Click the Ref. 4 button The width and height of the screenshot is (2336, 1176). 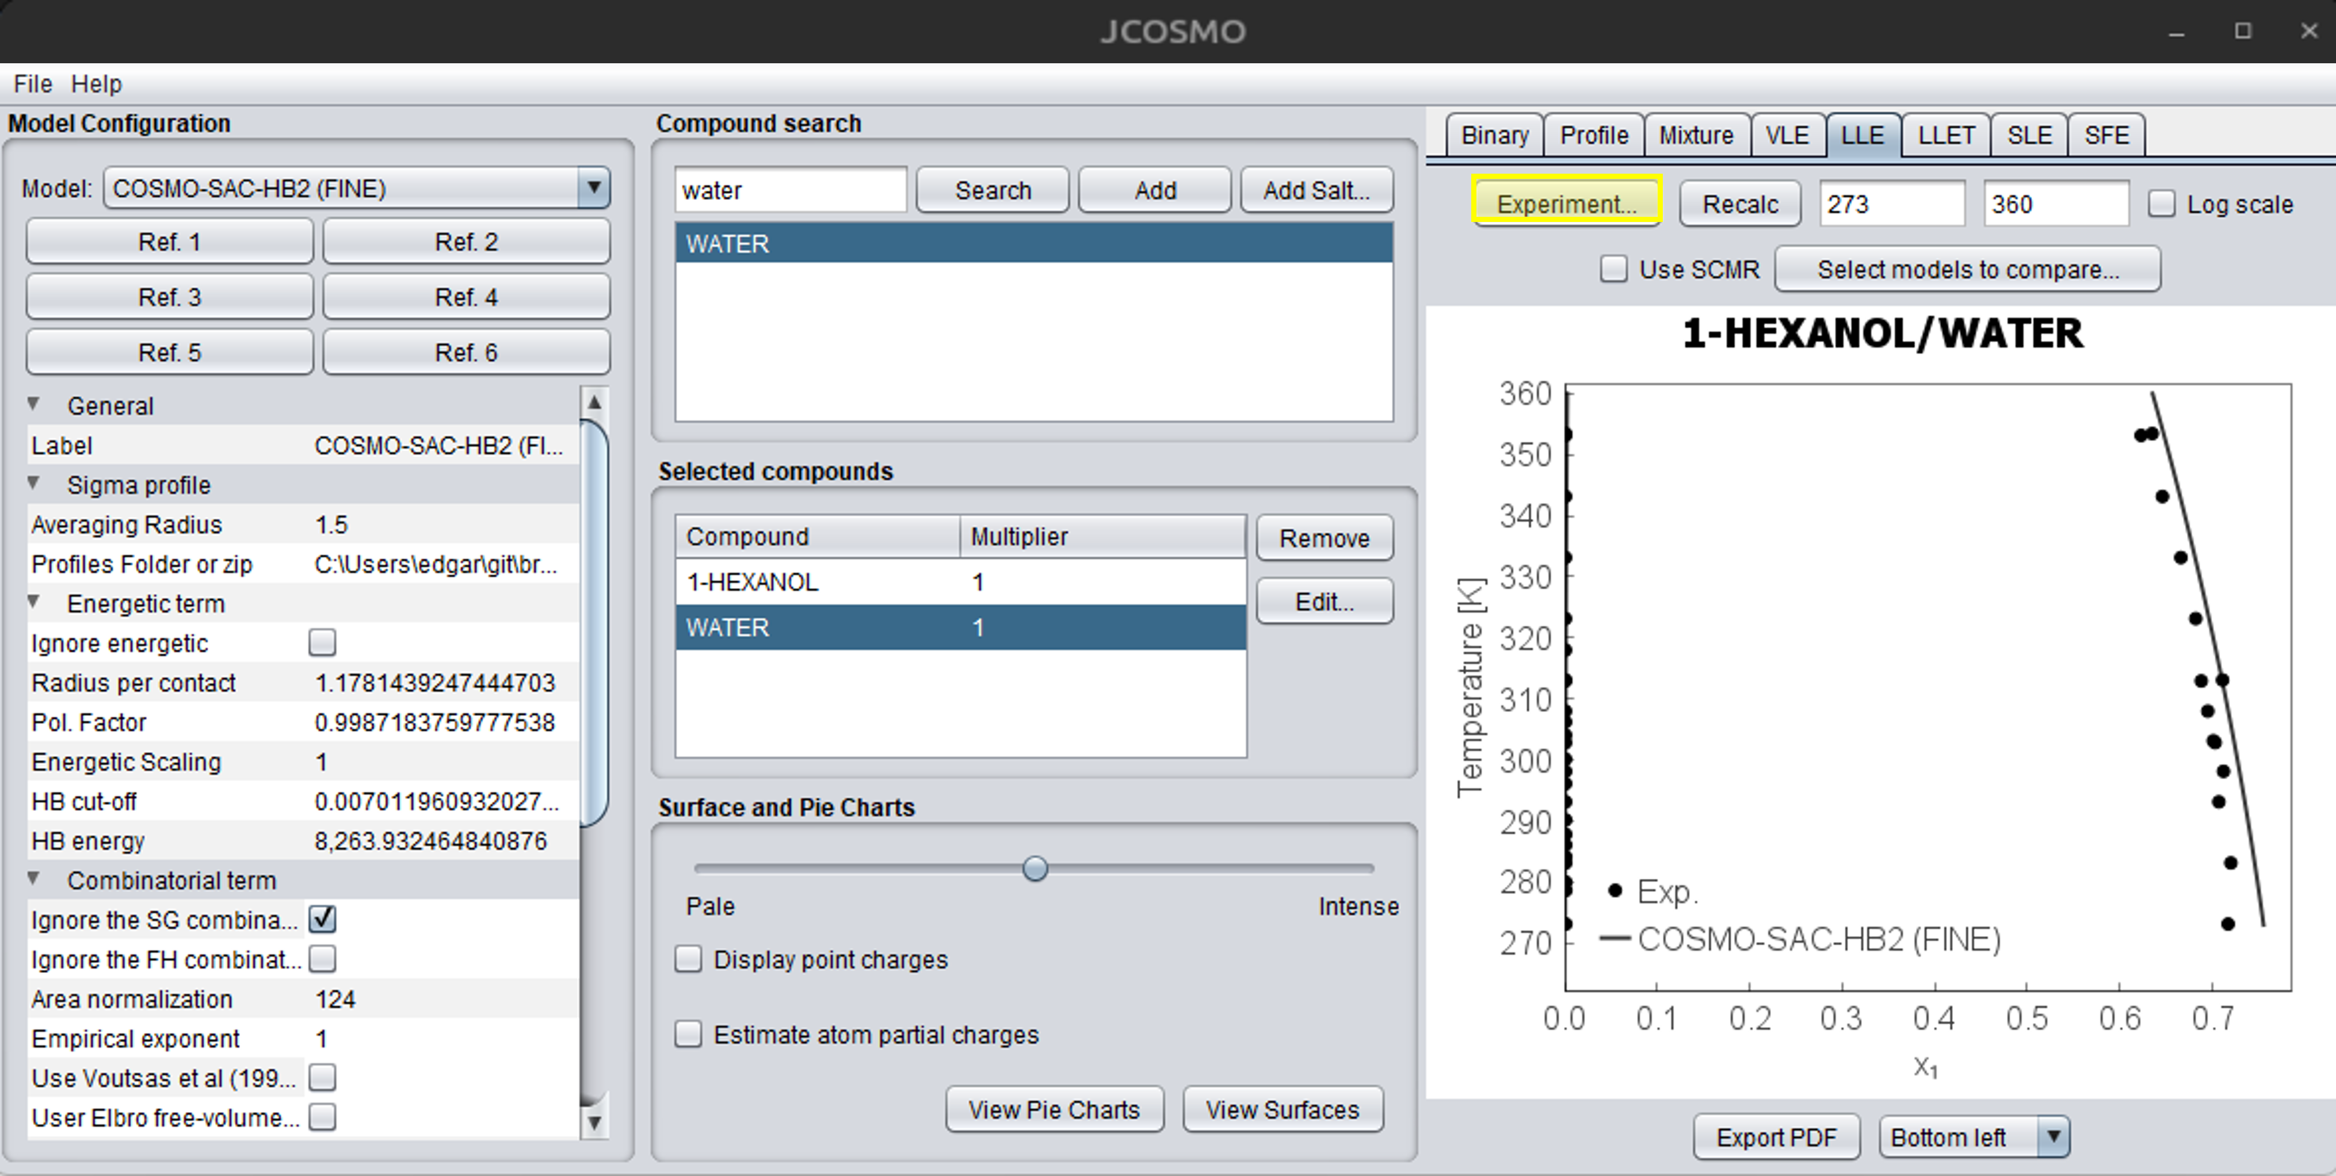pyautogui.click(x=466, y=297)
